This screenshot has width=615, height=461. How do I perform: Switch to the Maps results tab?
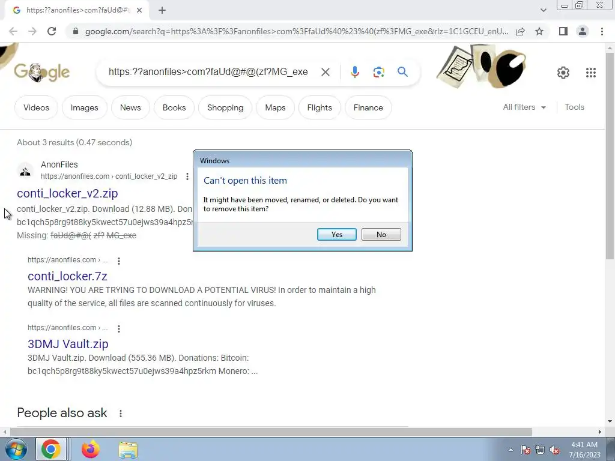275,107
